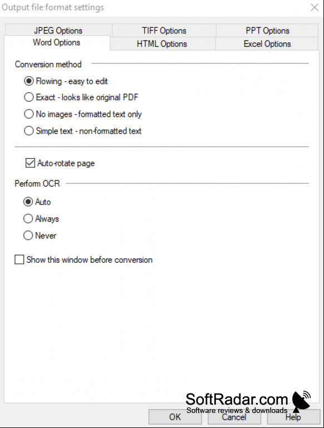Image resolution: width=324 pixels, height=428 pixels.
Task: Confirm settings with the OK button
Action: pos(175,417)
